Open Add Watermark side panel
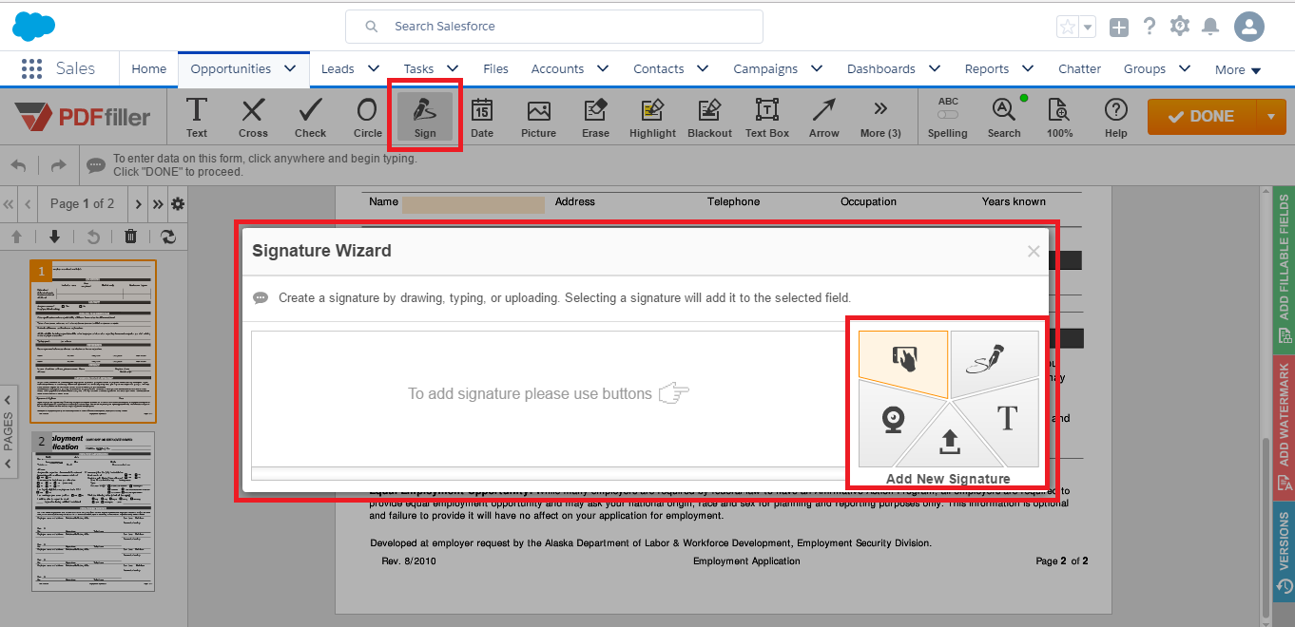 tap(1284, 427)
